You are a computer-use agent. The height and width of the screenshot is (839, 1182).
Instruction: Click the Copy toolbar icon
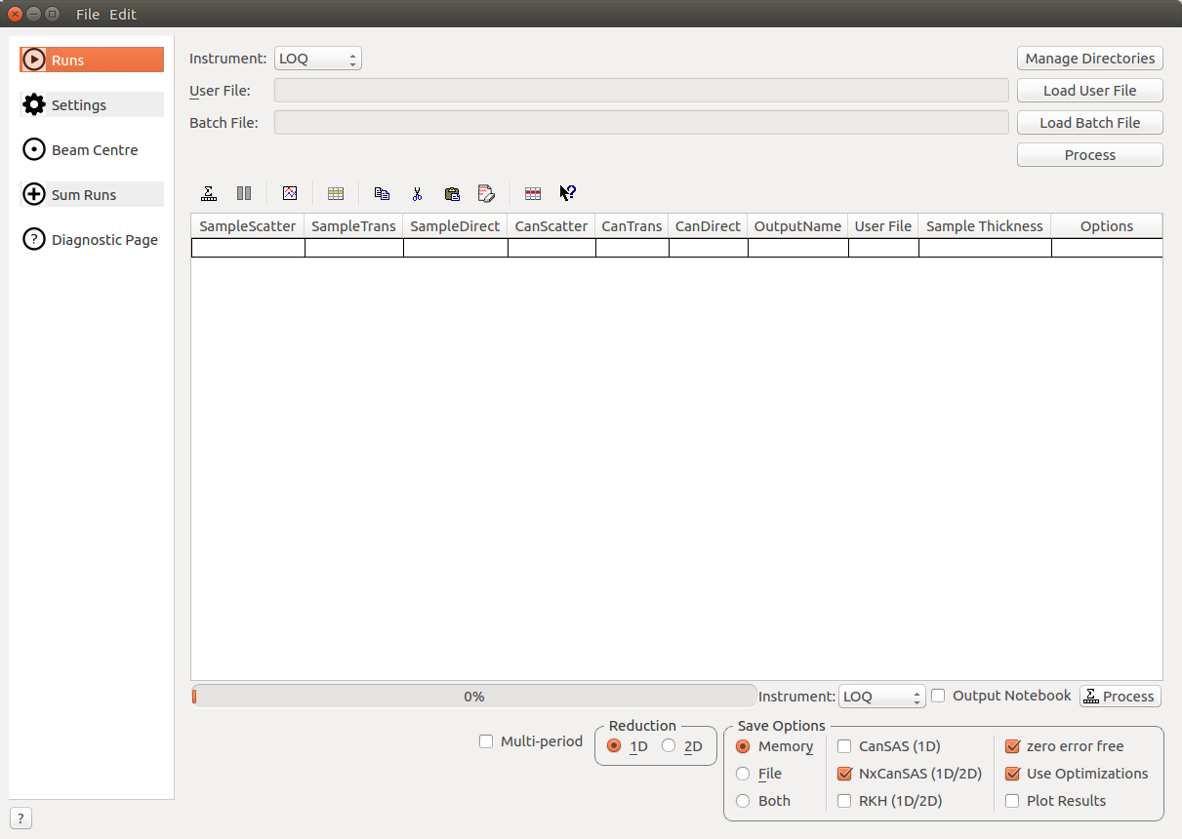[x=382, y=193]
